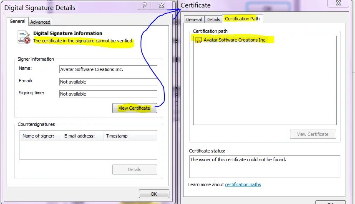Open the General tab in Certificate window

194,20
